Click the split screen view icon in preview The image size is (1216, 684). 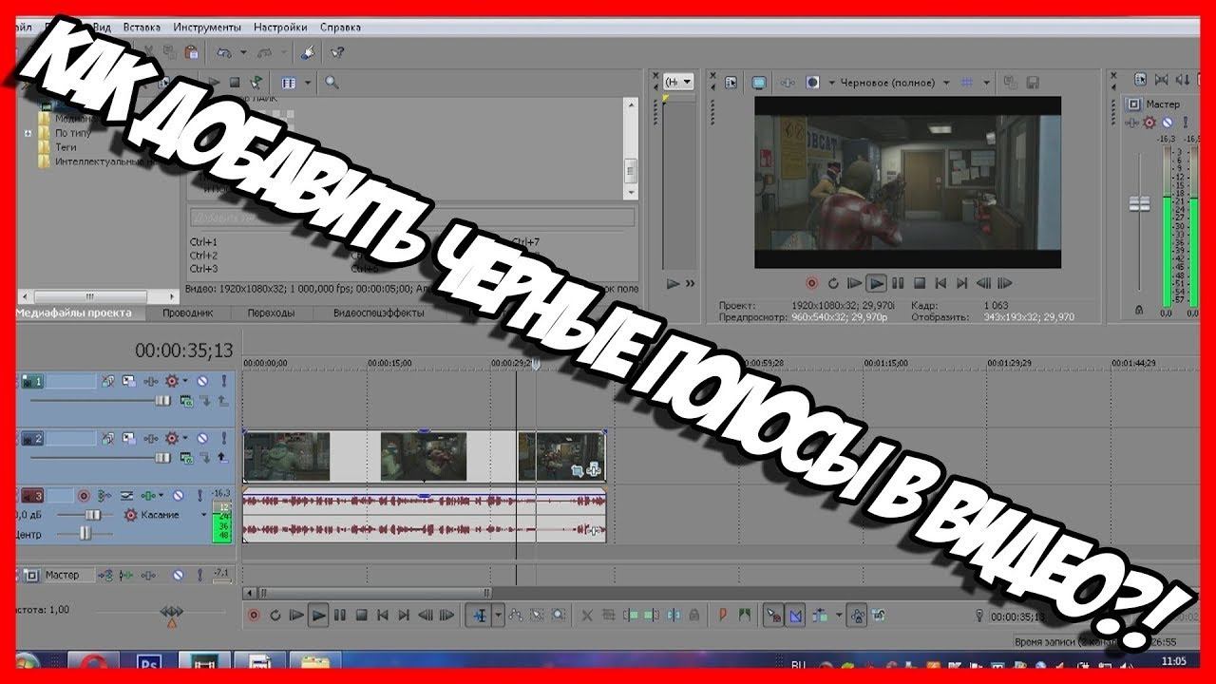pos(812,83)
